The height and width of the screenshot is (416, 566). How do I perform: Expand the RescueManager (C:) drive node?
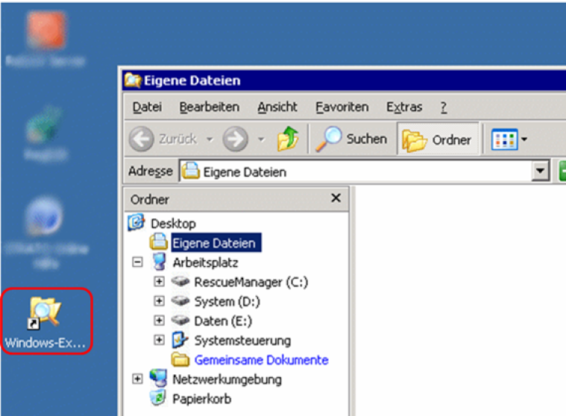click(159, 282)
